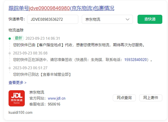Click the JDL 京东快递 red logo

[17, 98]
